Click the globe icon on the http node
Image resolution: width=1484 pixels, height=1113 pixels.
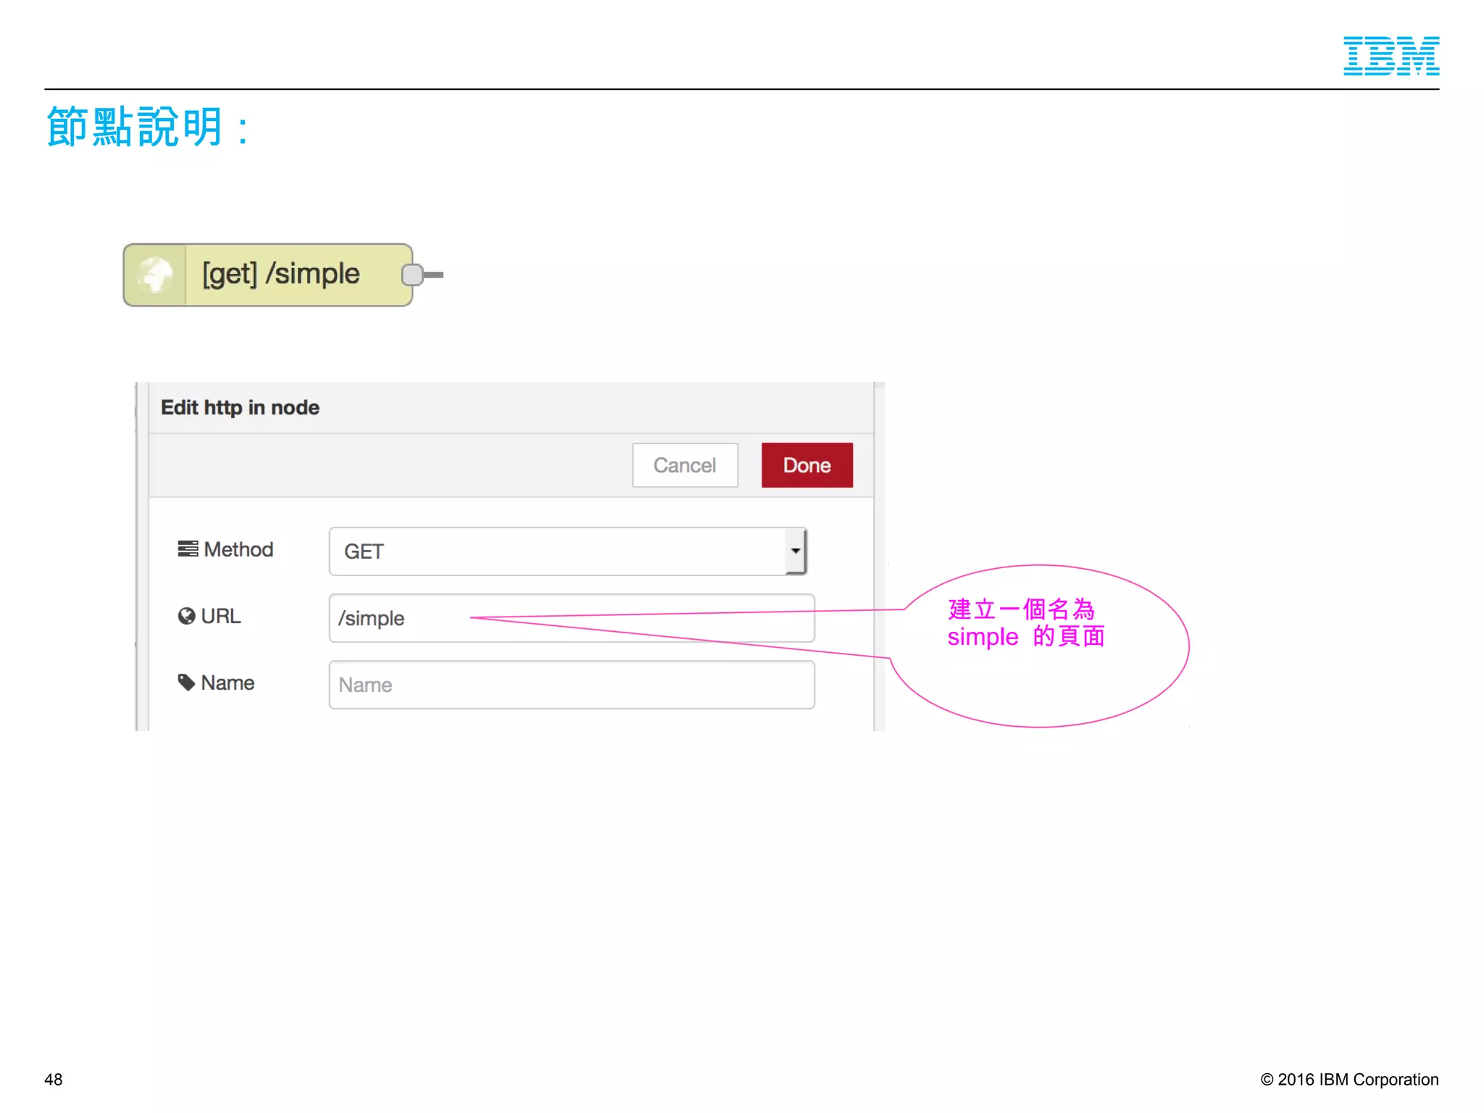155,275
